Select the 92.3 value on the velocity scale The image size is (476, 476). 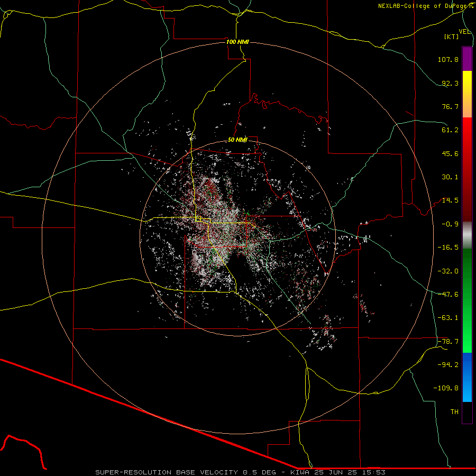(x=450, y=83)
